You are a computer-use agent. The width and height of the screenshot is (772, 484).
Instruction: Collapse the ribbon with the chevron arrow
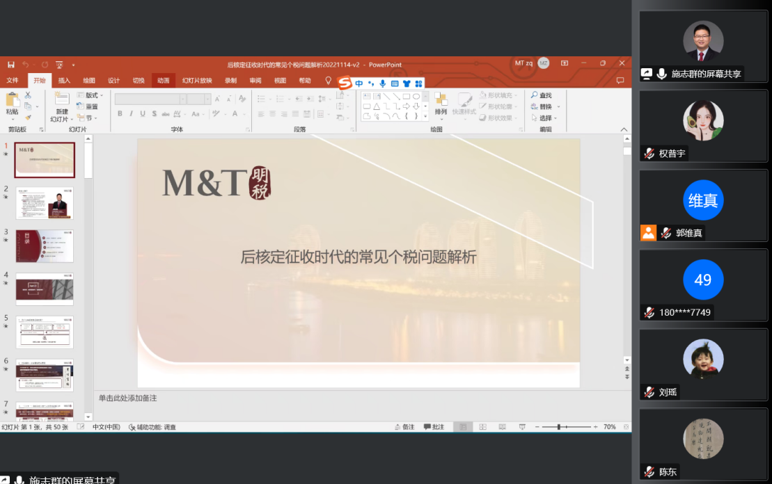point(624,129)
